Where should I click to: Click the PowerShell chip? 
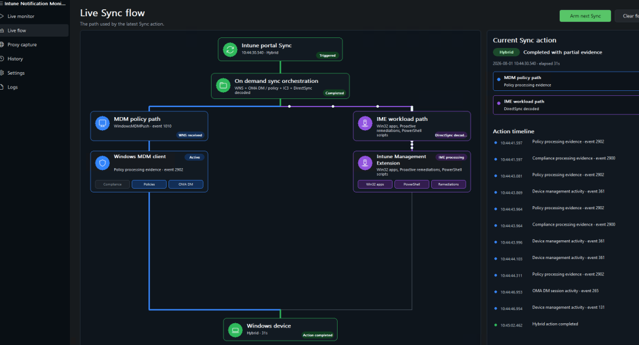coord(412,184)
